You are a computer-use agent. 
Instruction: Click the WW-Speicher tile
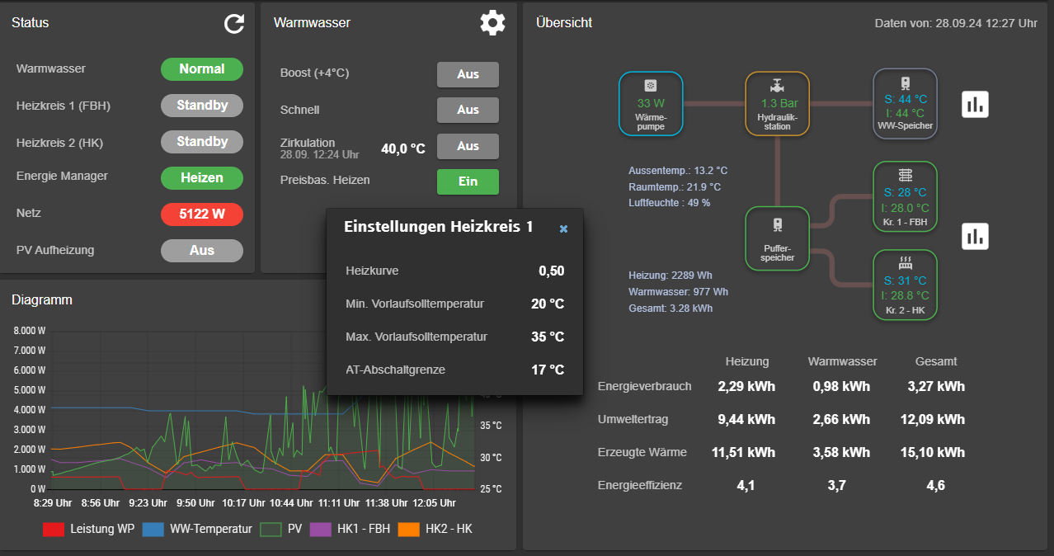tap(906, 103)
